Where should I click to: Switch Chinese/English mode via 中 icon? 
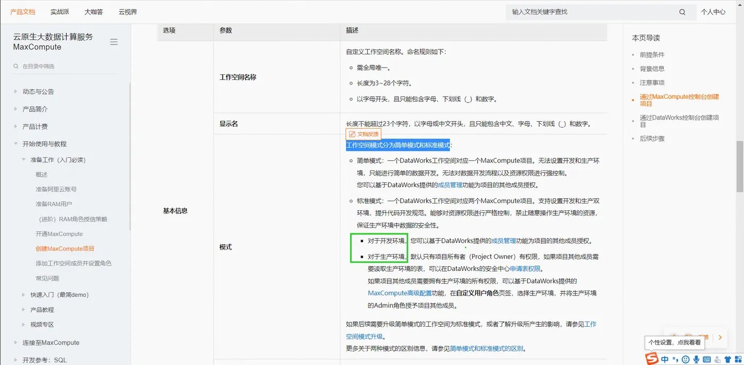click(x=665, y=359)
